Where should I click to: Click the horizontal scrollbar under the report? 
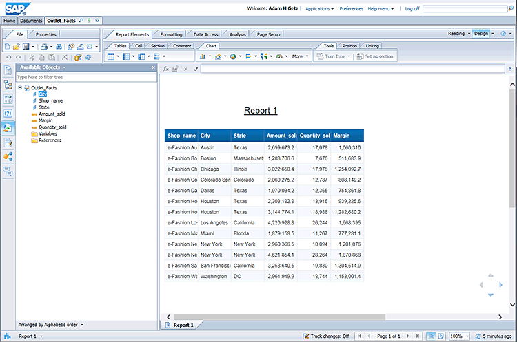click(x=279, y=317)
